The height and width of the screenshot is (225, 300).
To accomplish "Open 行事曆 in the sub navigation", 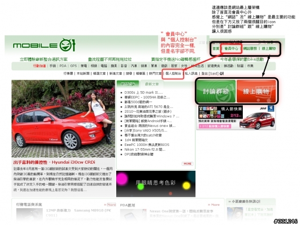I will pyautogui.click(x=68, y=73).
